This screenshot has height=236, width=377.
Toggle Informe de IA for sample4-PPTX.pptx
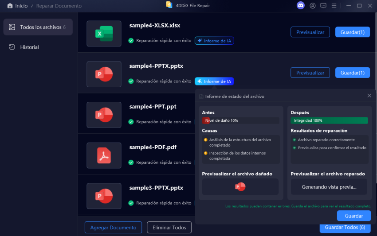click(214, 81)
